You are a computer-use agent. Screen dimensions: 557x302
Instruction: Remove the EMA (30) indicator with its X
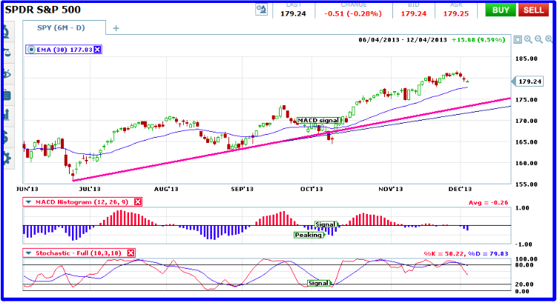point(97,50)
